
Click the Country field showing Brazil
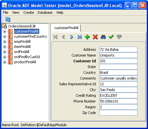(118, 72)
